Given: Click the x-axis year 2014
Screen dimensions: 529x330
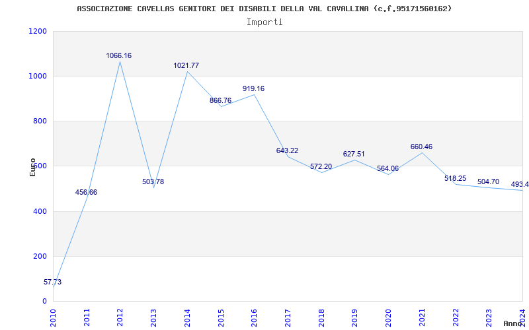Looking at the screenshot, I should coord(187,317).
